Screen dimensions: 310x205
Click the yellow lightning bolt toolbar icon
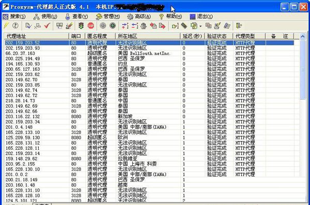[x=6, y=26]
